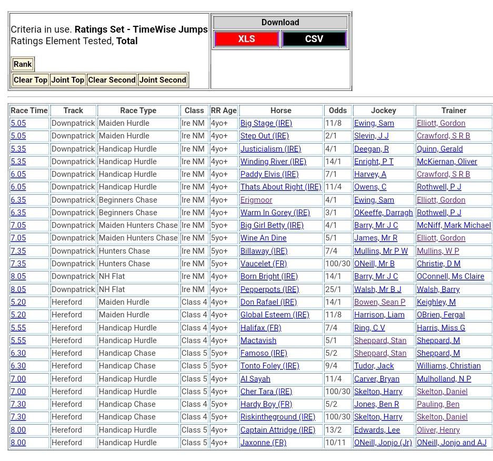
Task: Open the 6.35 race for Erigmoor
Action: coord(18,200)
